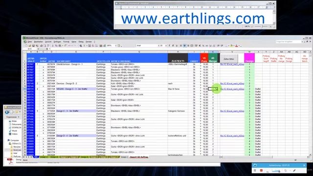Open the Borders dropdown arrow
Image resolution: width=313 pixels, height=176 pixels.
tap(229, 45)
